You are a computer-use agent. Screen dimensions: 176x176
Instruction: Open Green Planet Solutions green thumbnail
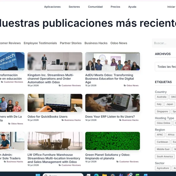113,141
